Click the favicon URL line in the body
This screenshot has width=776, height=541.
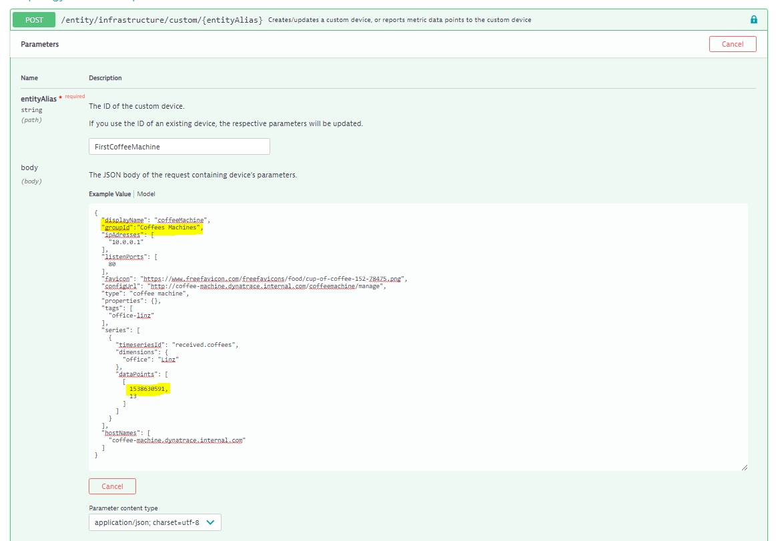[x=254, y=279]
